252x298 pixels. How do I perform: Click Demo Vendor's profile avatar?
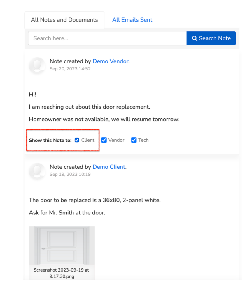(37, 65)
